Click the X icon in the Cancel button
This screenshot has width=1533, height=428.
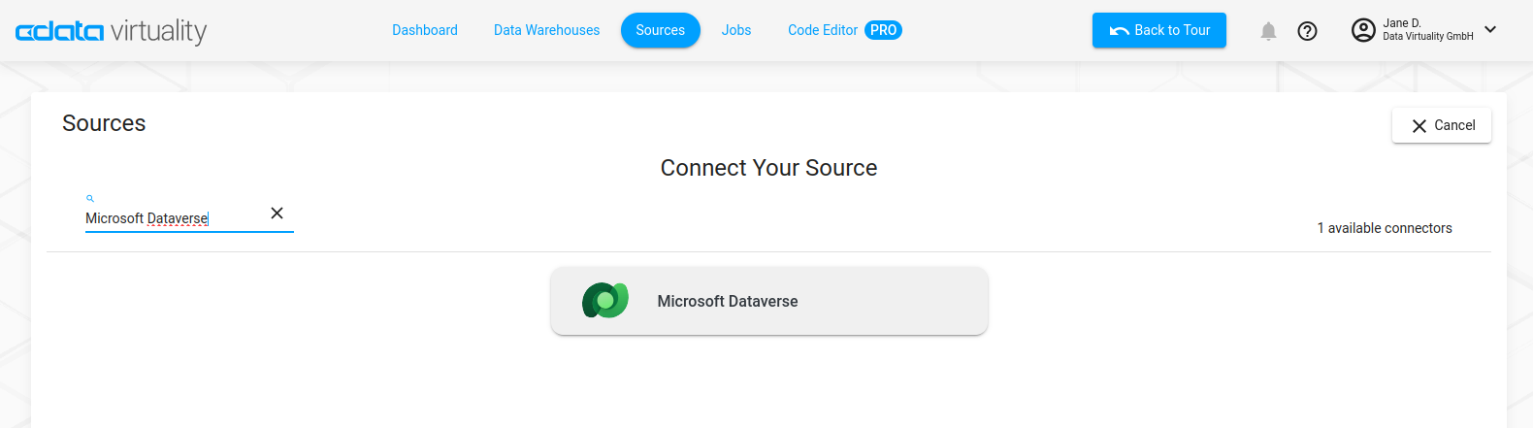pyautogui.click(x=1419, y=126)
